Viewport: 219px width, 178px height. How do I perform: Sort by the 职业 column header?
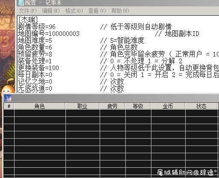pos(82,106)
